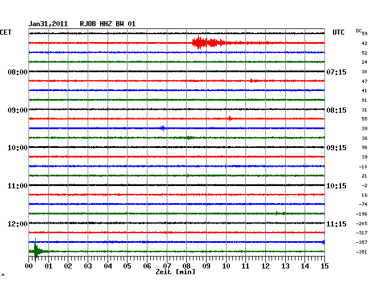Viewport: 370px width, 281px height.
Task: Click the large red earthquake burst on second trace
Action: coord(209,43)
